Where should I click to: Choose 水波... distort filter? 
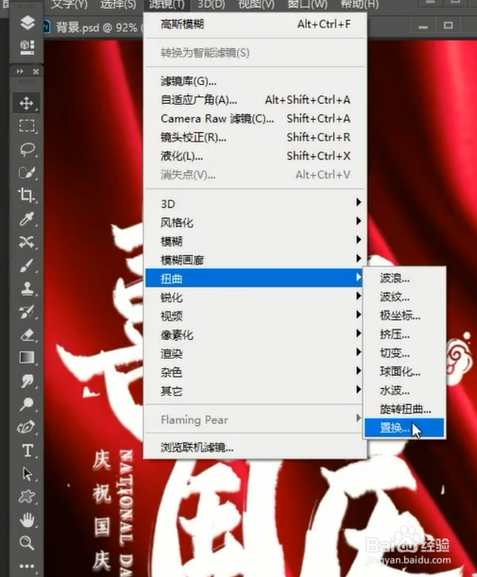coord(404,390)
